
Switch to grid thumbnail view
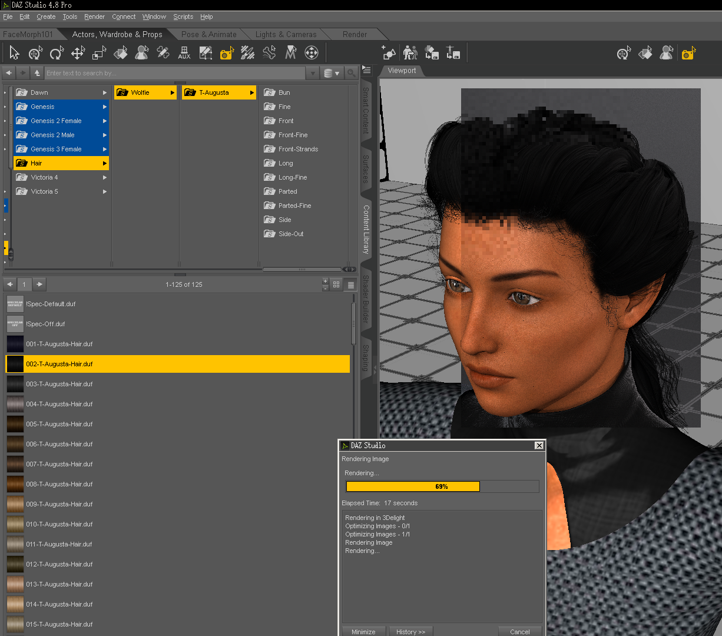coord(336,284)
